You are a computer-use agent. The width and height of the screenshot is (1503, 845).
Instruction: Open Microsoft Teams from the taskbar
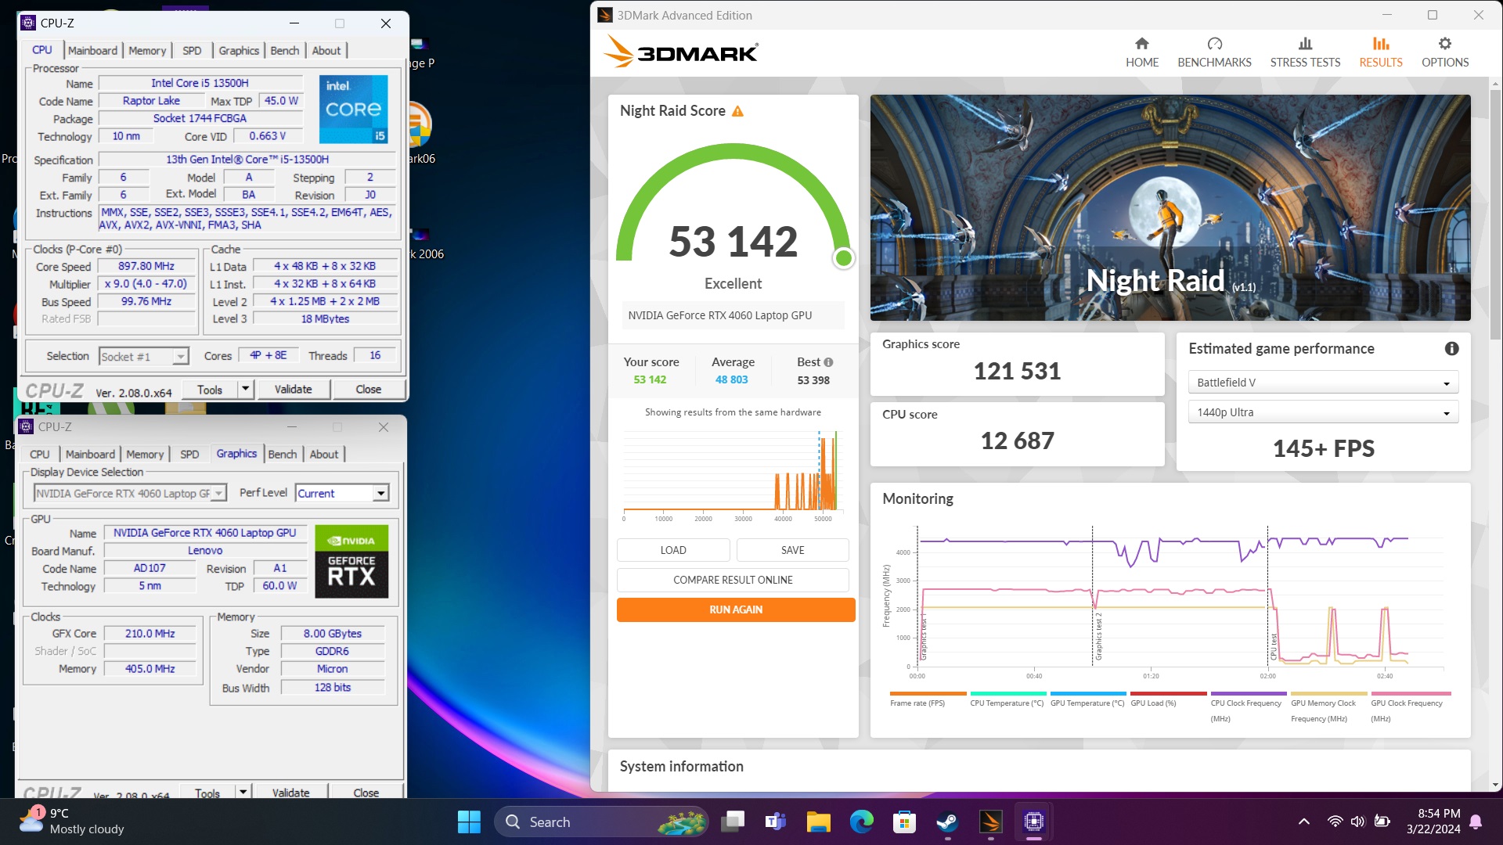(x=775, y=822)
